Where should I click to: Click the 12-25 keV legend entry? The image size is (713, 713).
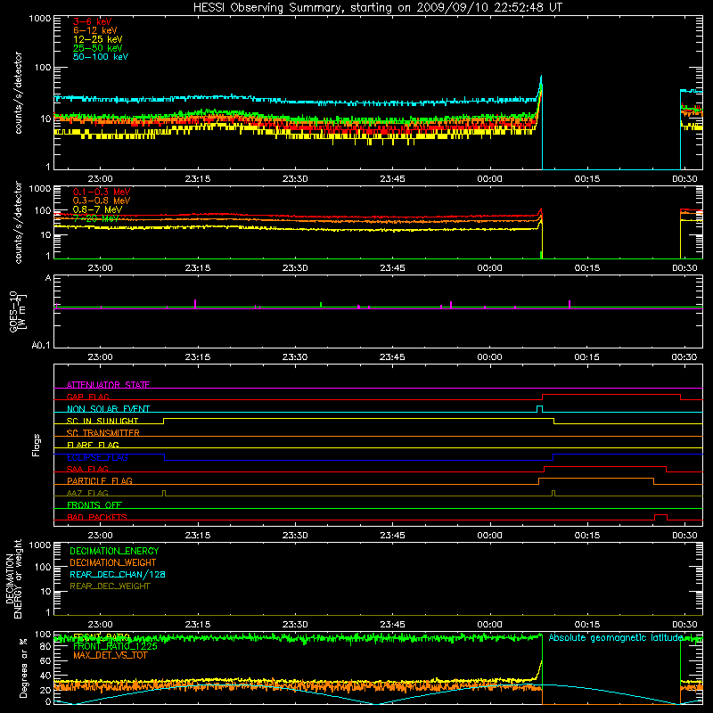(98, 39)
